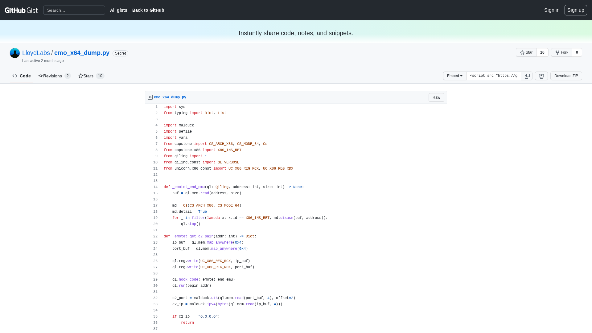The image size is (592, 333).
Task: Open LloydLabs user avatar
Action: tap(15, 53)
